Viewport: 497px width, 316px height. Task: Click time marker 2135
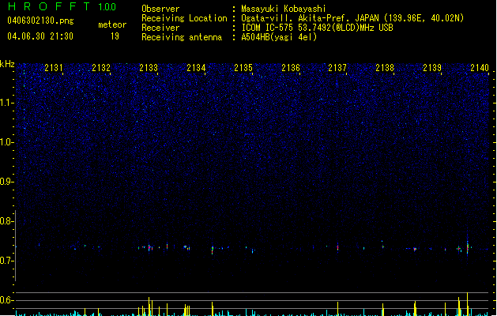243,68
